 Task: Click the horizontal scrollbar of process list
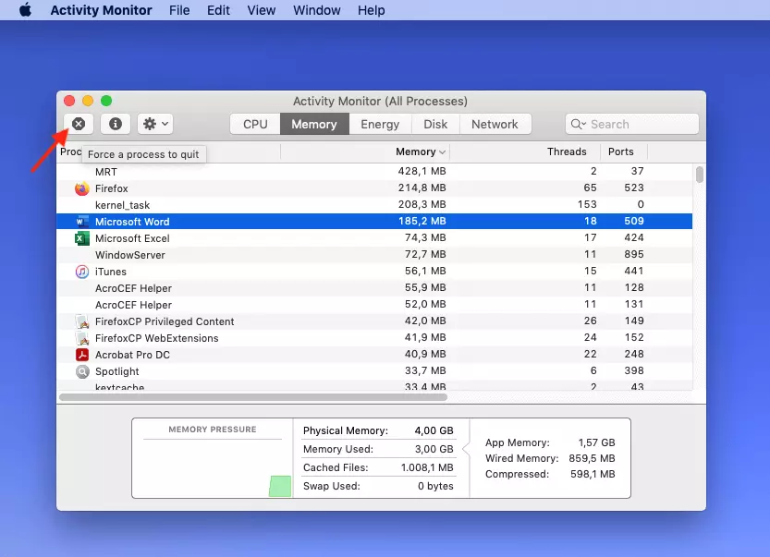(253, 396)
